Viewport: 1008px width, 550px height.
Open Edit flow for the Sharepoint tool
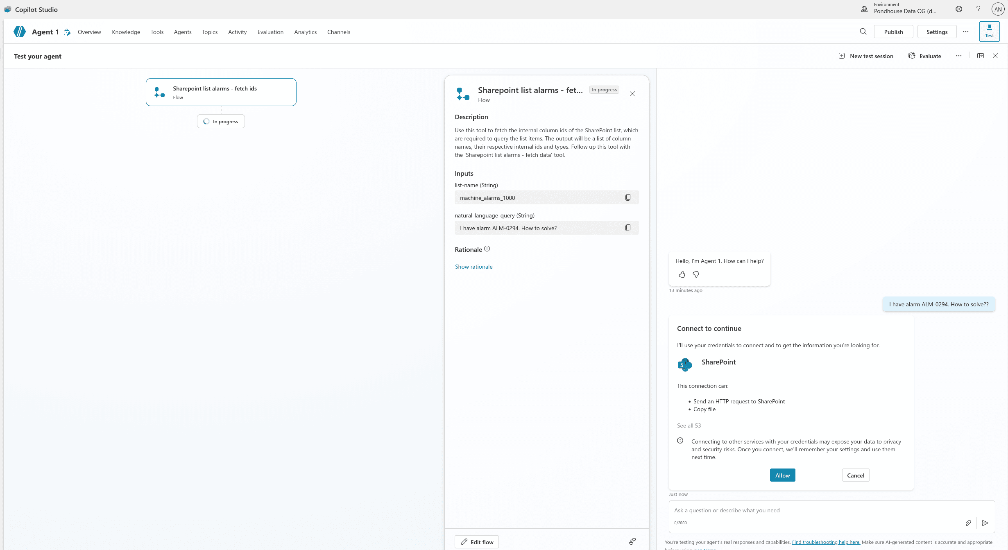(x=476, y=541)
